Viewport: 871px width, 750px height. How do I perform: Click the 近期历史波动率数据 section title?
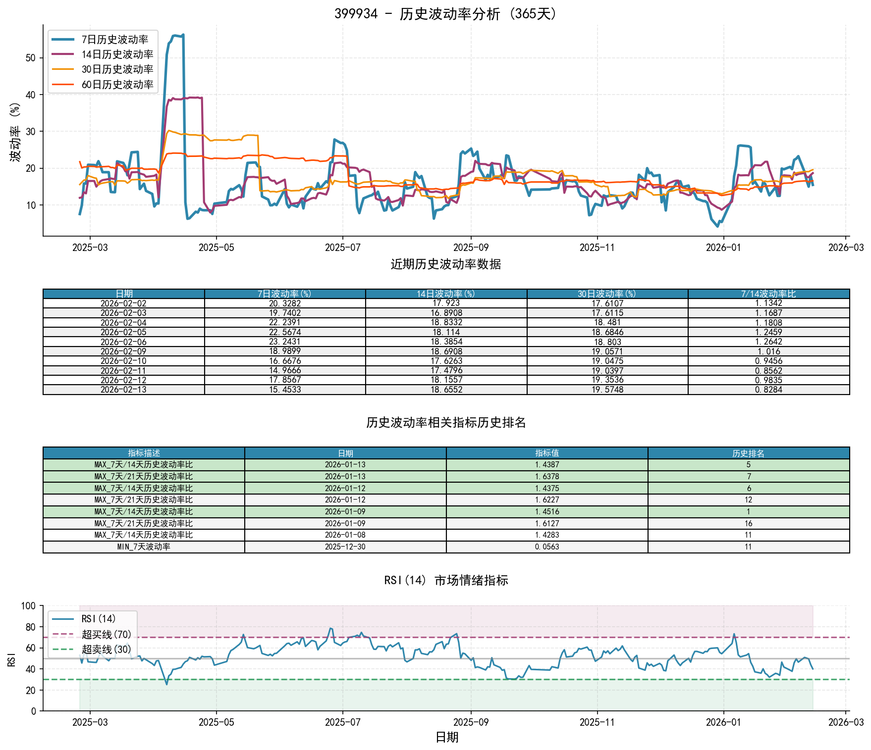coord(446,264)
